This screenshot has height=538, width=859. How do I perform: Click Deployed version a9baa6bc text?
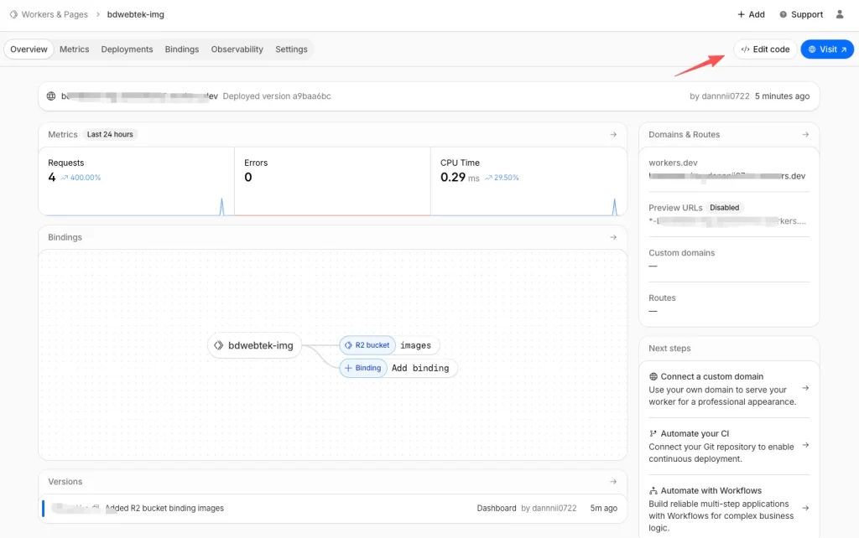pos(277,96)
